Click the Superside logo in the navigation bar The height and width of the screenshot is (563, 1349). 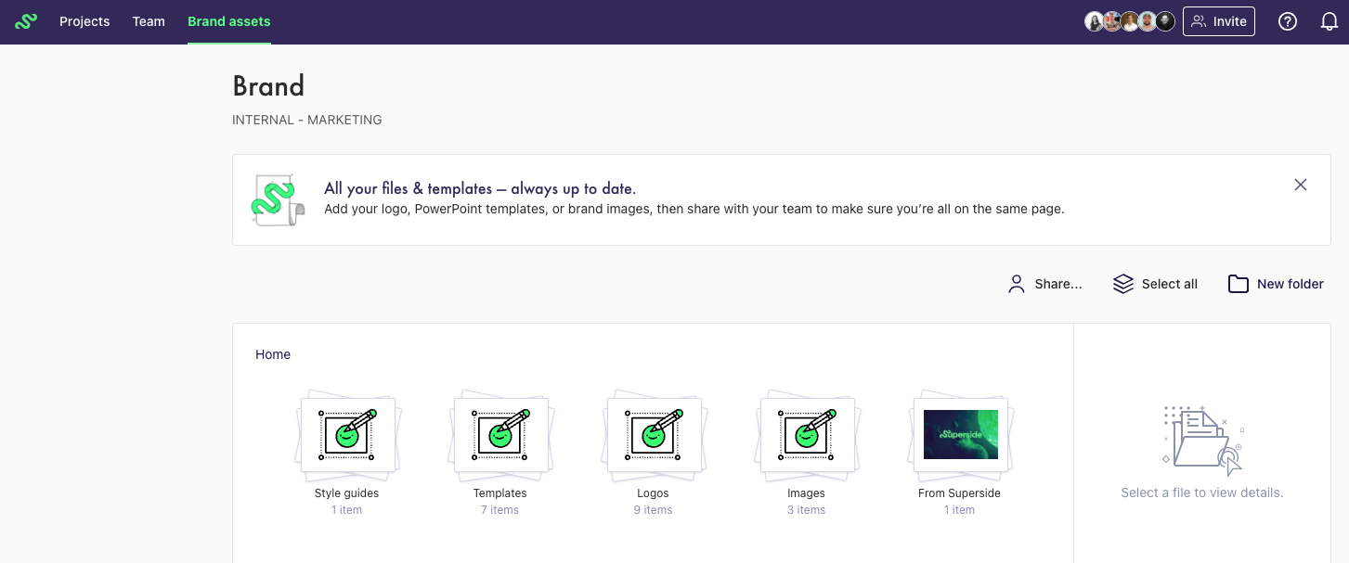[25, 20]
